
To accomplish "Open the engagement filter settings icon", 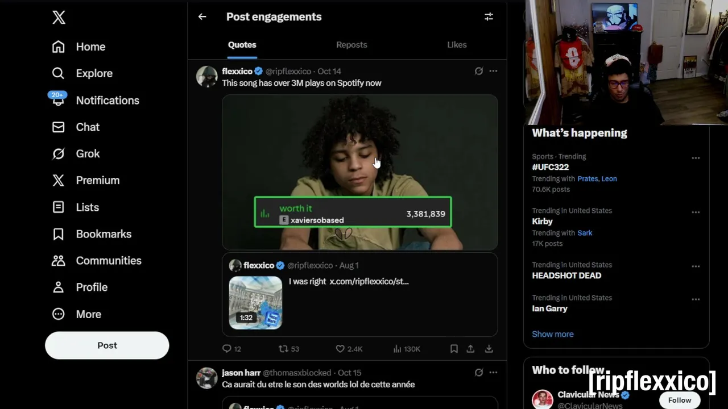I will click(x=489, y=17).
